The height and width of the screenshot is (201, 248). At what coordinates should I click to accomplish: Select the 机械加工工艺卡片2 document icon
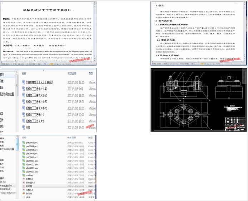[24, 121]
